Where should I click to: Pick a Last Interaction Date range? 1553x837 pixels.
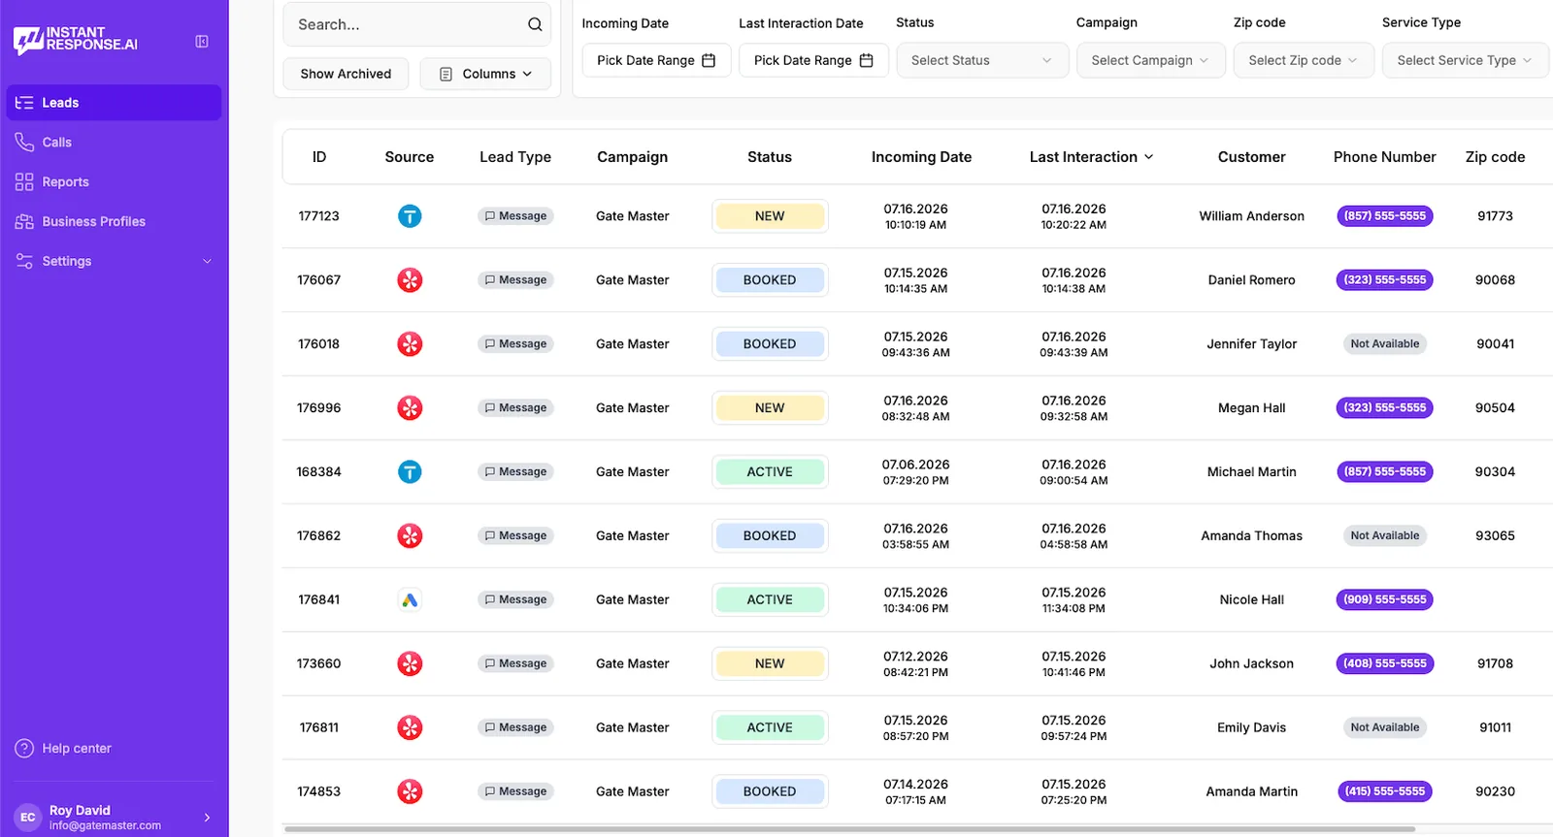(x=813, y=60)
